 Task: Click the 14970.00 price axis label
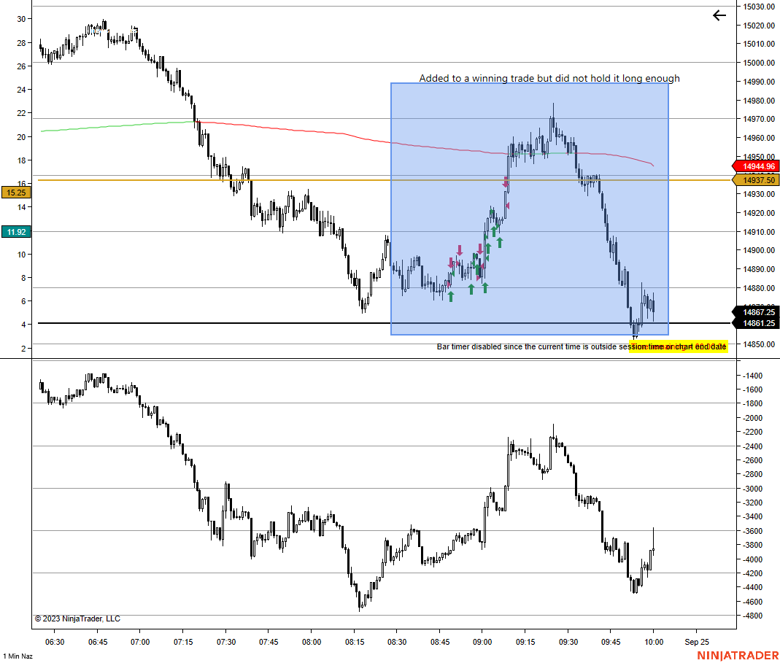click(x=759, y=119)
